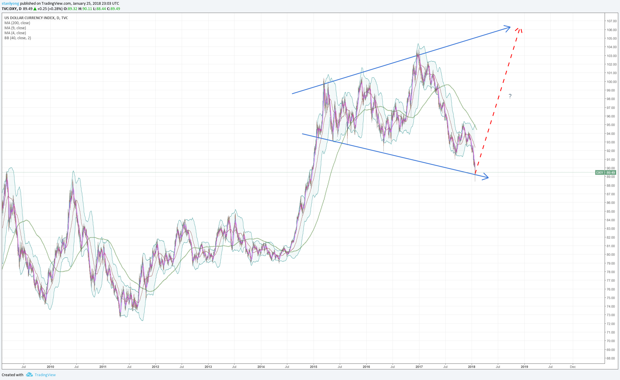The height and width of the screenshot is (380, 620).
Task: Click the +0.25 (+0.28%) change value
Action: pyautogui.click(x=50, y=9)
